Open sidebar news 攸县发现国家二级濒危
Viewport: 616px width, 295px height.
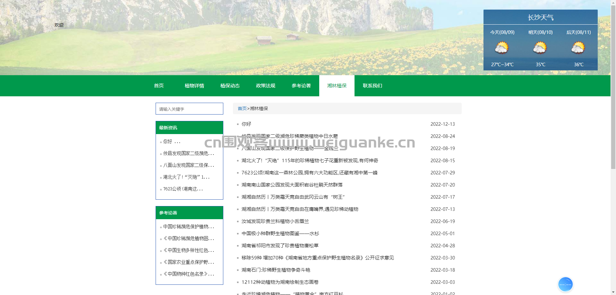tap(189, 153)
